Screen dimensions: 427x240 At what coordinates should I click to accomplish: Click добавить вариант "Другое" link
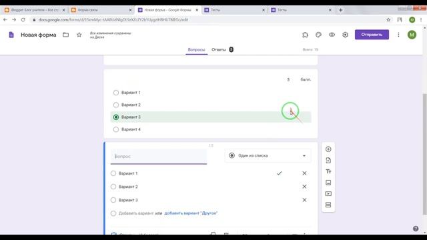tap(191, 213)
